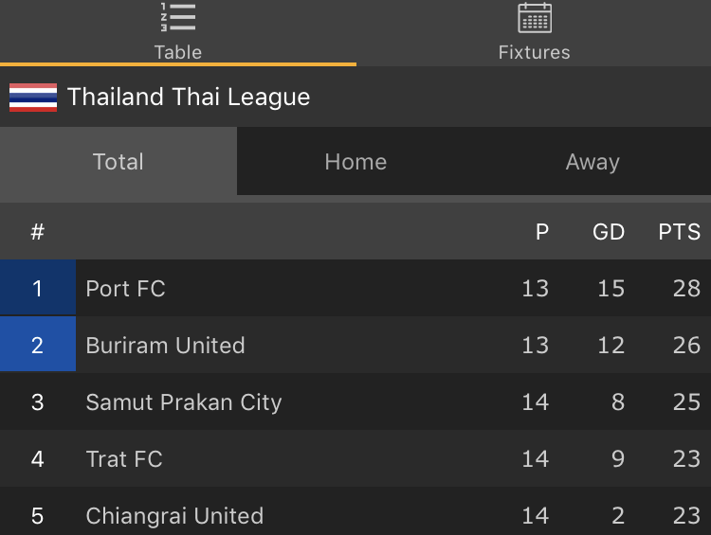Click the PTS column header
711x535 pixels.
(679, 232)
